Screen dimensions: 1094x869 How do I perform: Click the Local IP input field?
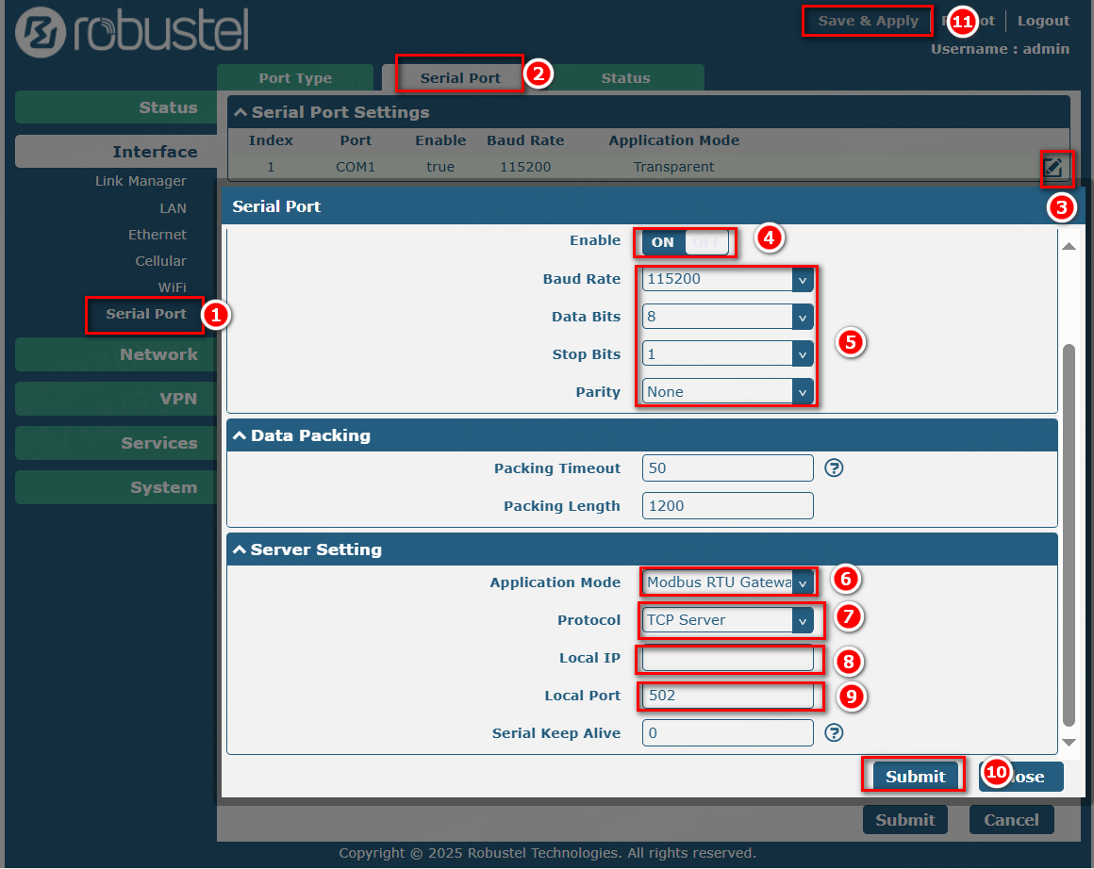pyautogui.click(x=727, y=658)
